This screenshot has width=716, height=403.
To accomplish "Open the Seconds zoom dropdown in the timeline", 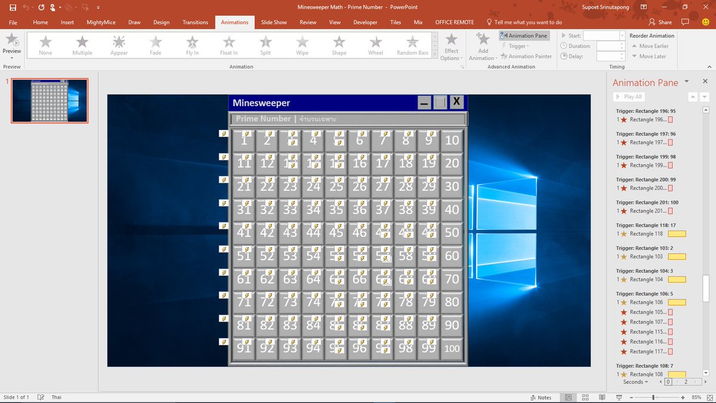I will [x=635, y=382].
